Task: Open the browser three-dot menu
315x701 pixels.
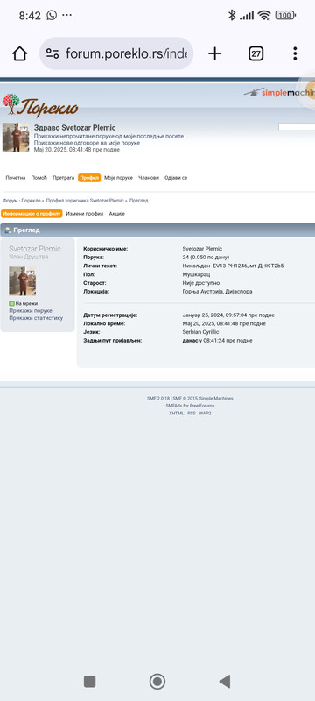Action: pos(295,53)
